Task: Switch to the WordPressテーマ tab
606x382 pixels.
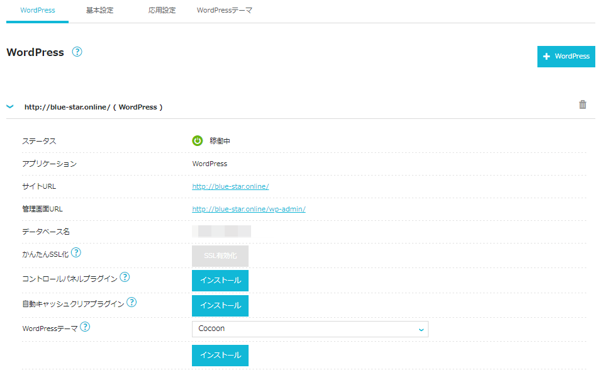Action: 224,11
